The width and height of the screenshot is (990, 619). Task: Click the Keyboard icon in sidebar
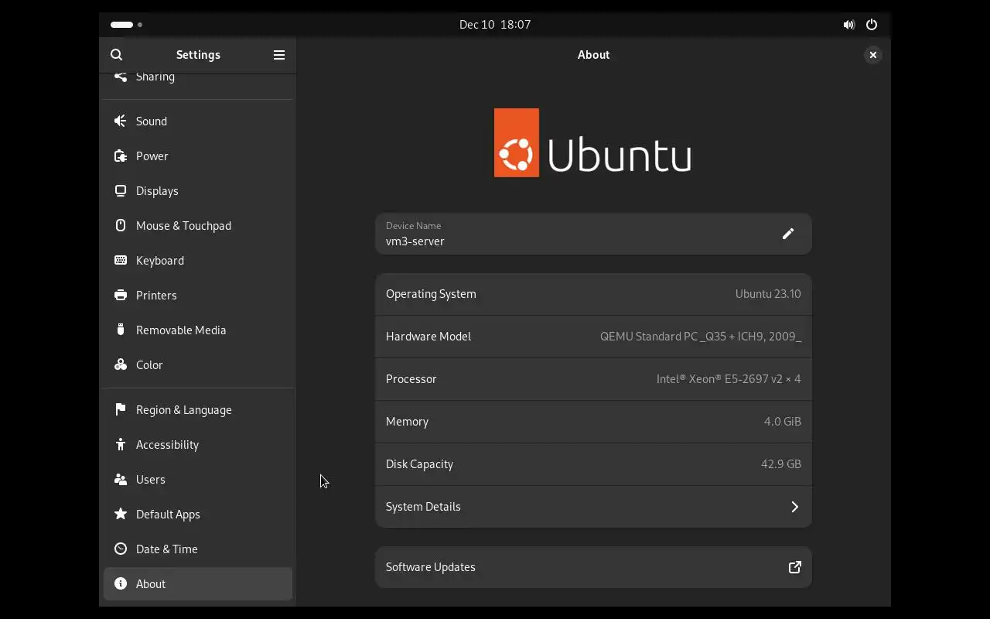(x=120, y=260)
